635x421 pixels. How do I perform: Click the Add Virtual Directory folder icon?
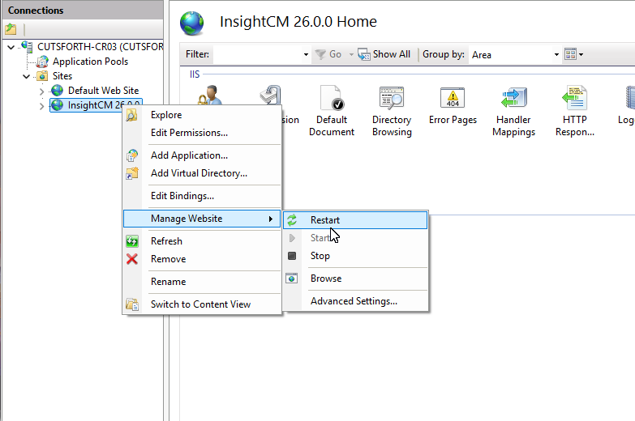point(132,173)
